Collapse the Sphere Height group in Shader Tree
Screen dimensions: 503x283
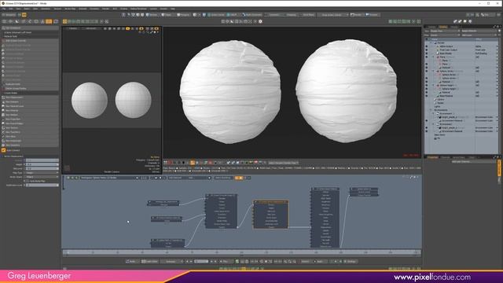tap(434, 86)
